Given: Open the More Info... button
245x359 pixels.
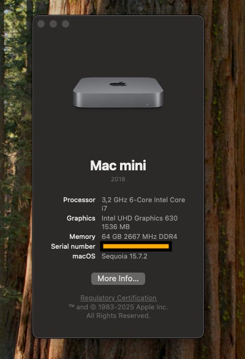Looking at the screenshot, I should [x=118, y=279].
